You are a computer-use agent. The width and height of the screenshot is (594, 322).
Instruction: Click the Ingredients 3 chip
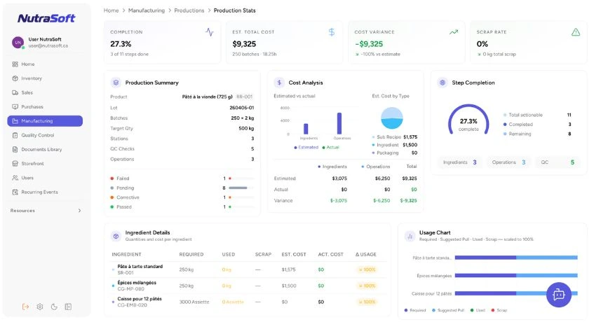coord(459,162)
